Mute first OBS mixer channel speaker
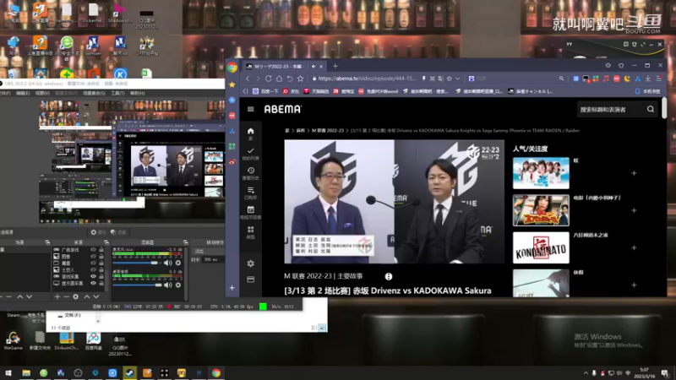 167,263
